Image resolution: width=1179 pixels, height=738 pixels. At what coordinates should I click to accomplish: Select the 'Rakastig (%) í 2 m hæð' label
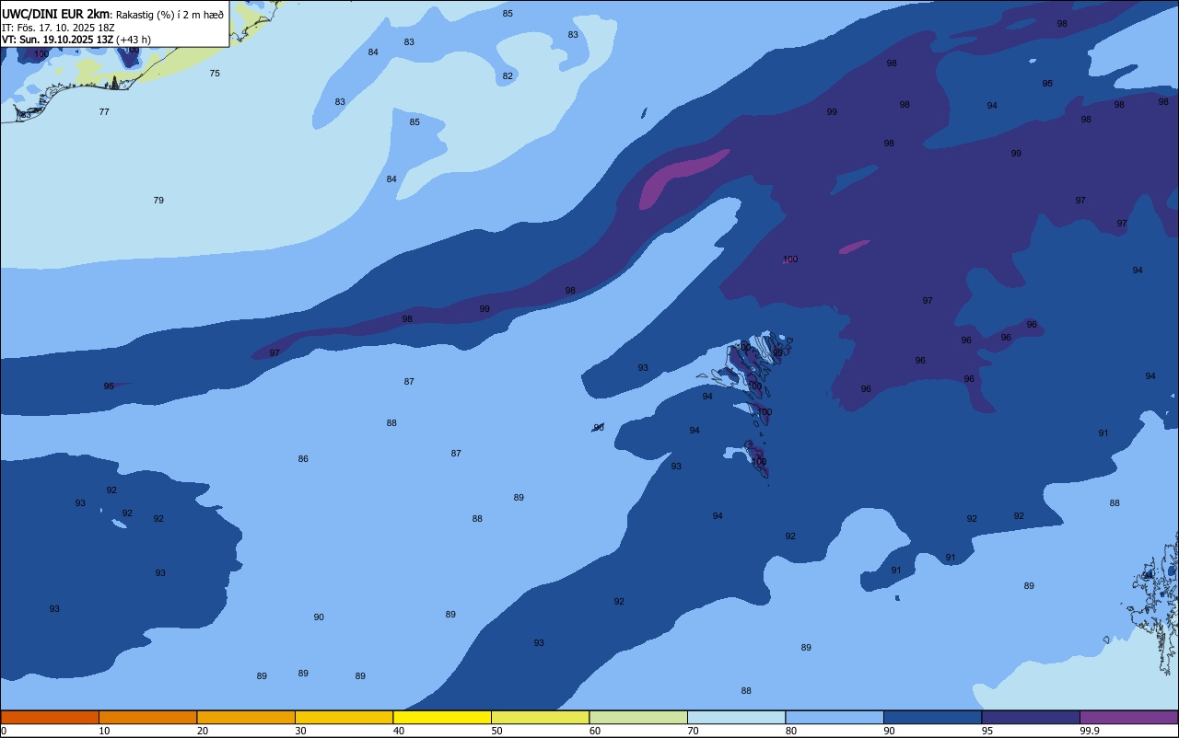[169, 15]
